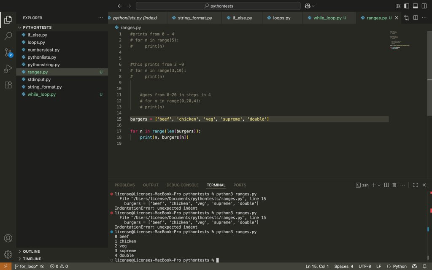The image size is (432, 270).
Task: Go forward with the right arrow
Action: (129, 6)
